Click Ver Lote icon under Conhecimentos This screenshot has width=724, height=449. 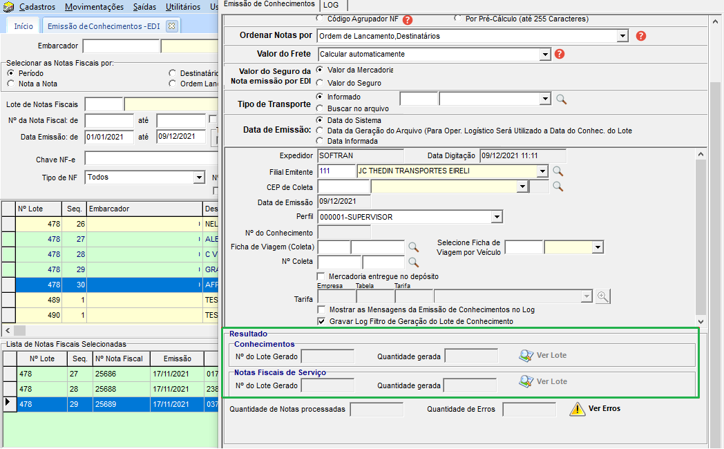point(526,355)
